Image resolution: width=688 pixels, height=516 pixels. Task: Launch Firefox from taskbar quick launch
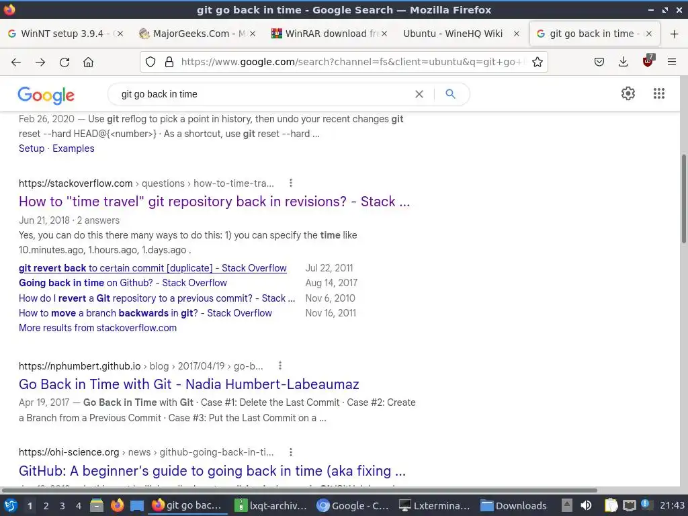point(117,505)
